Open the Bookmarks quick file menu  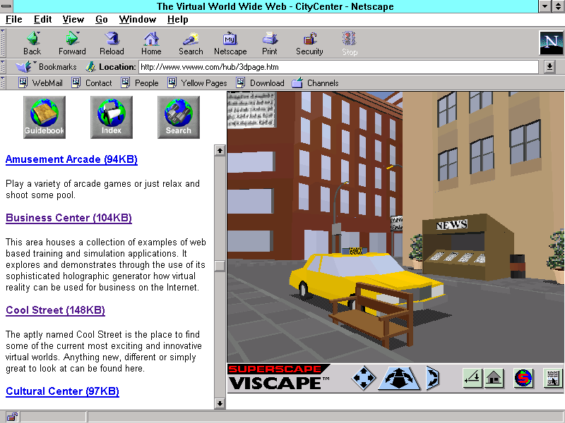click(46, 67)
